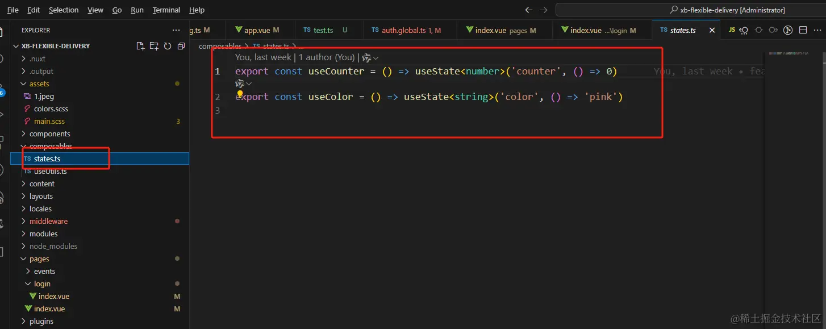Click the lightbulb quick fix icon
The height and width of the screenshot is (329, 826).
pyautogui.click(x=240, y=94)
